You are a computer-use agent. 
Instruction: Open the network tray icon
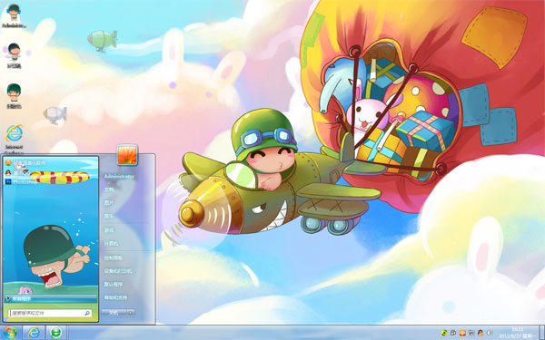pyautogui.click(x=471, y=333)
